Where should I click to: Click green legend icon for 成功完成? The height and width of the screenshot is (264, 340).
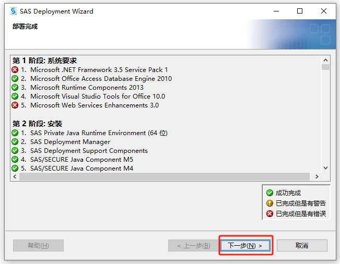[269, 193]
